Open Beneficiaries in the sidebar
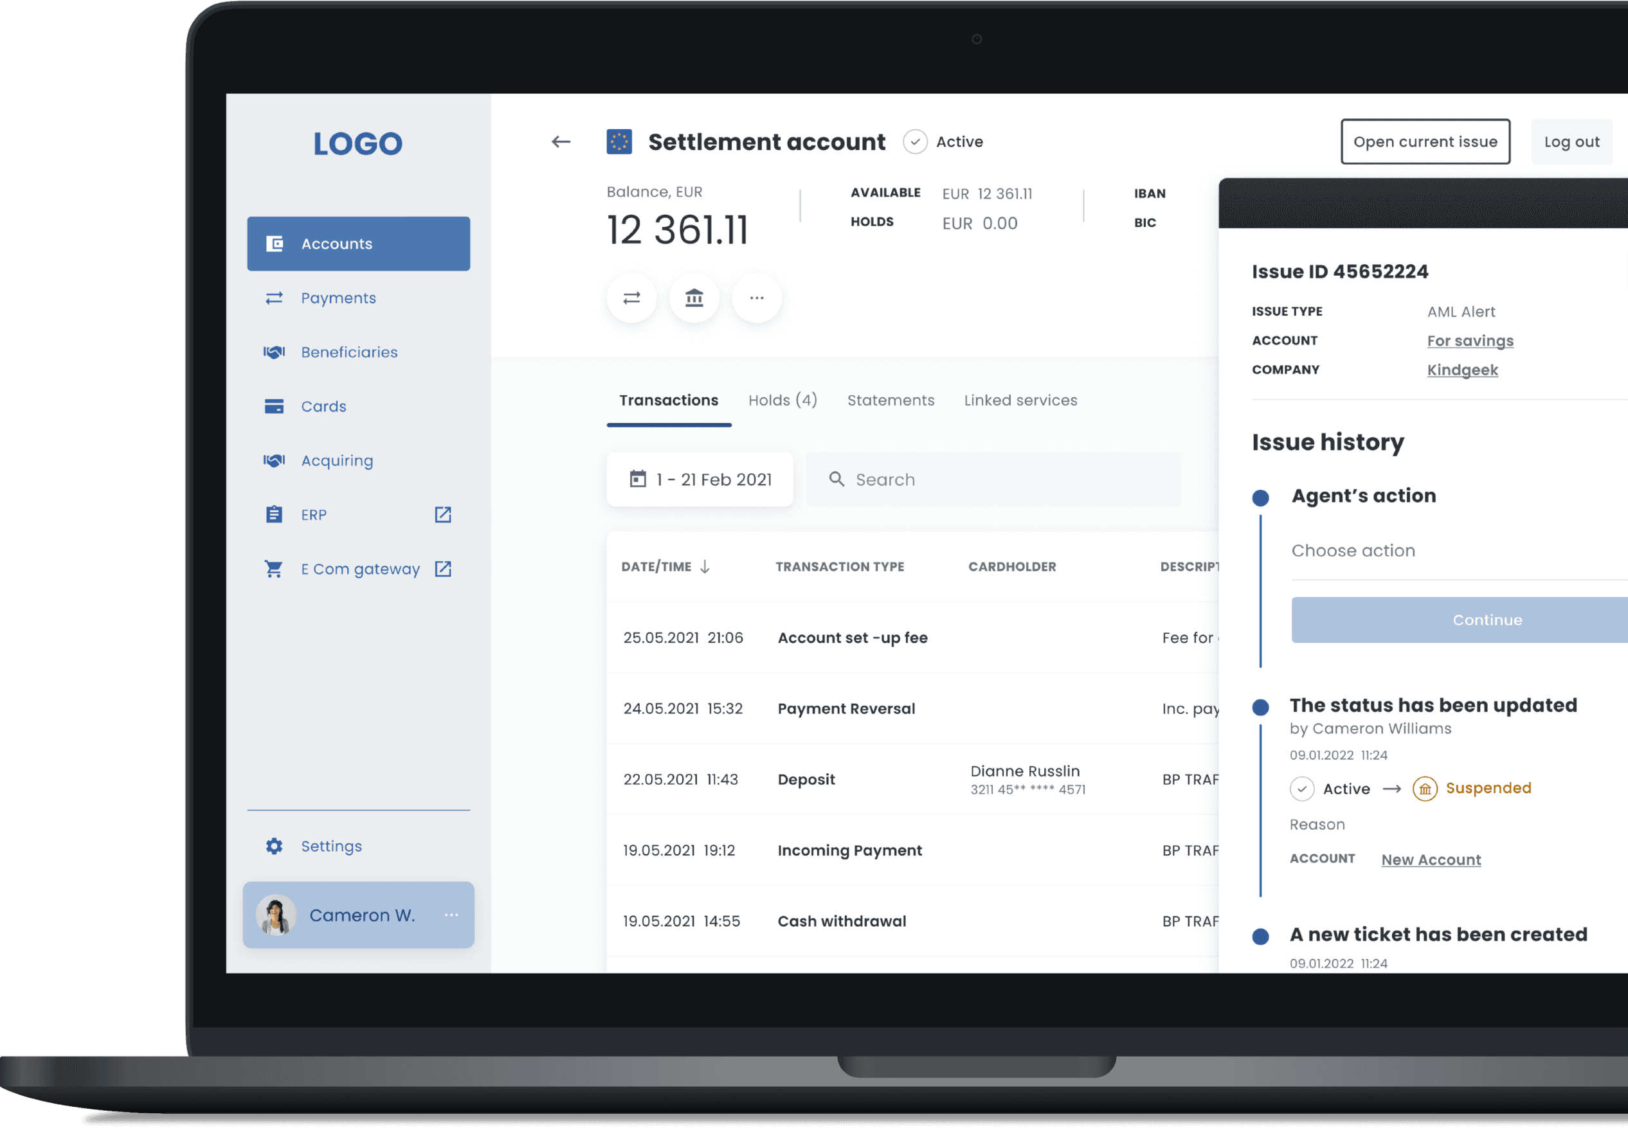 tap(358, 352)
